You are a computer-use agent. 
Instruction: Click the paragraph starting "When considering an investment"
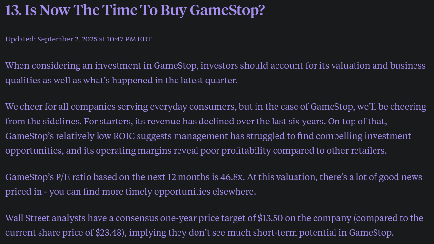pyautogui.click(x=216, y=73)
